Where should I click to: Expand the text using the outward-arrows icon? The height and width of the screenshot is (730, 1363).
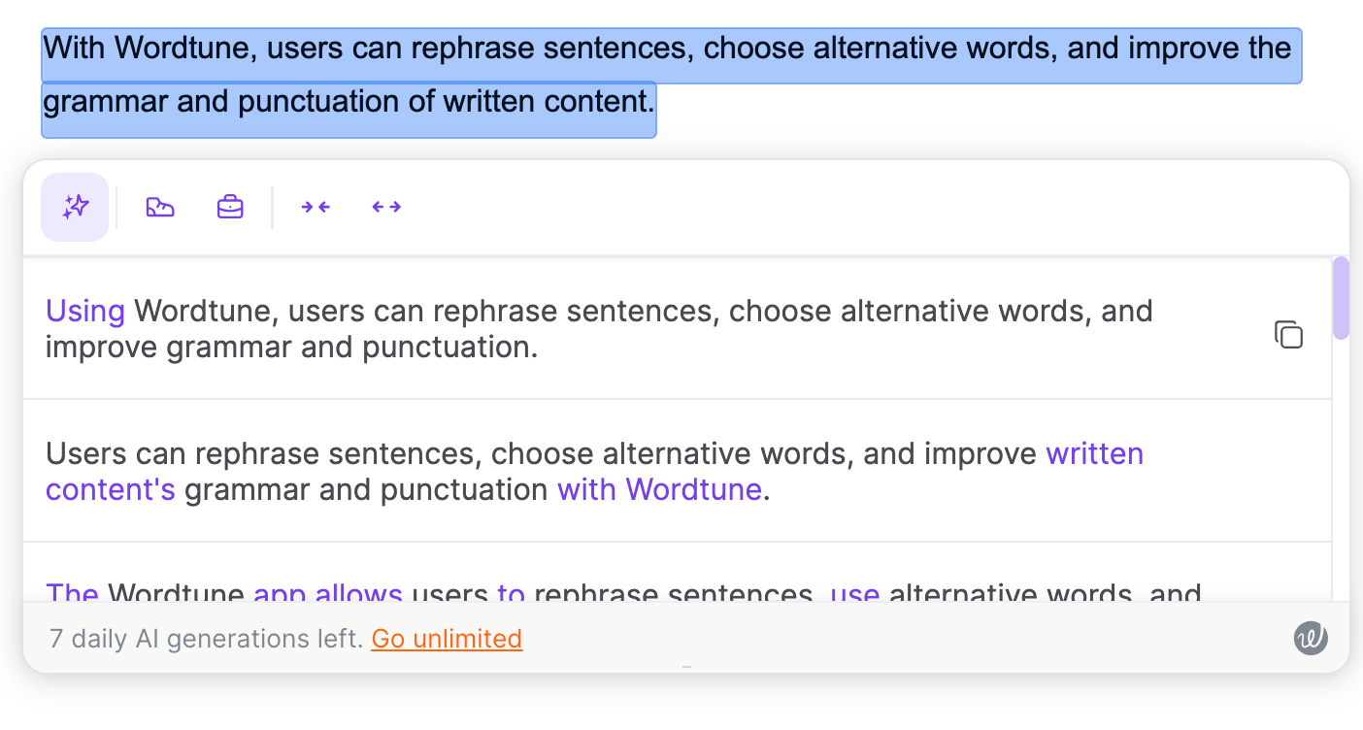point(385,206)
